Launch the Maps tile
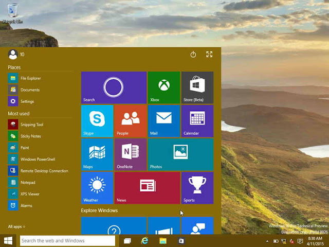Viewport: 329px width, 247px height. pyautogui.click(x=97, y=154)
